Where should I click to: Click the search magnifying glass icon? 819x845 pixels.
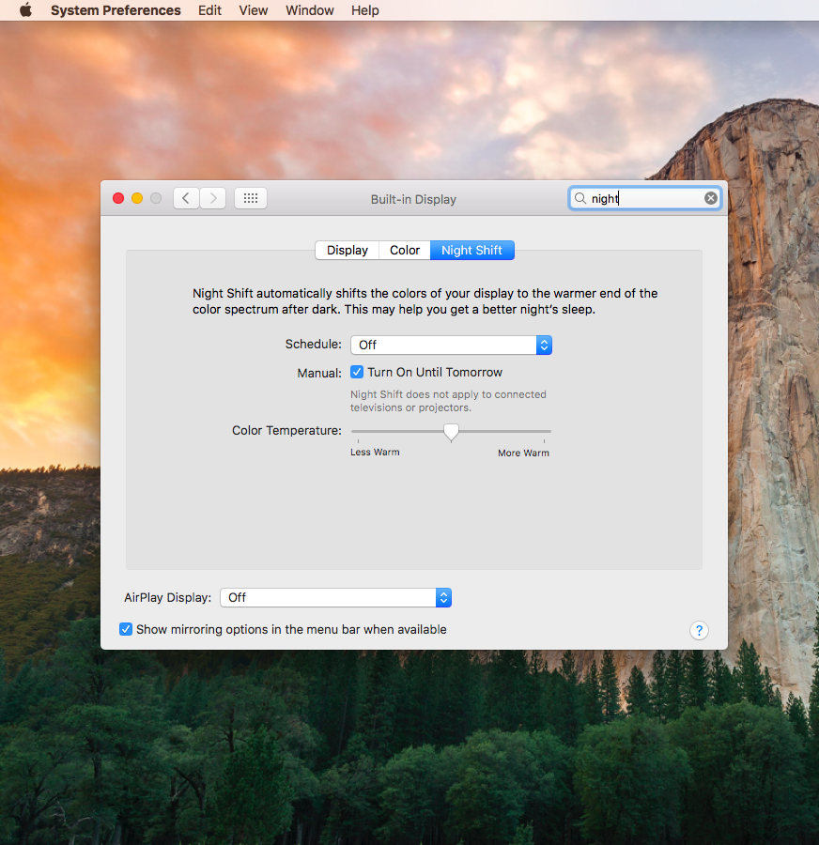580,198
